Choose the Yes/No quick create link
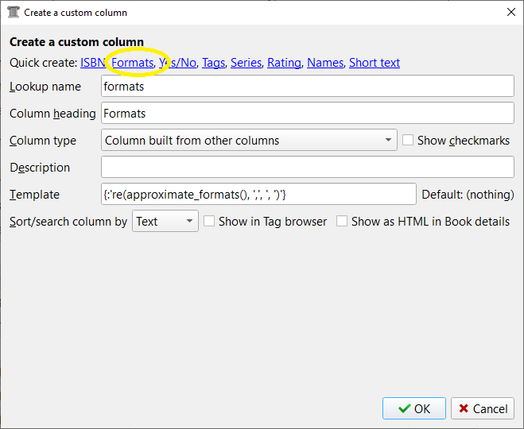Viewport: 524px width, 429px height. tap(178, 63)
